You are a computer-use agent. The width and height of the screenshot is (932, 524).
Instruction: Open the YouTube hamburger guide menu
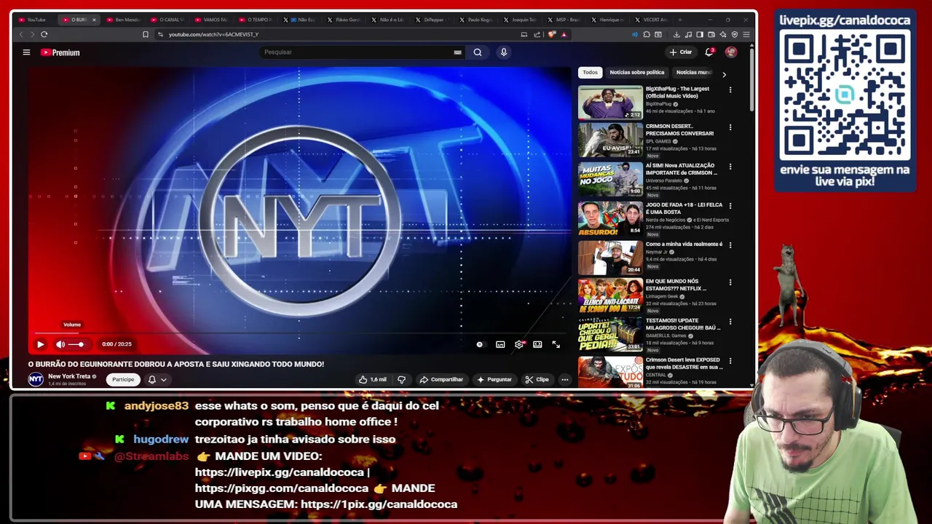pos(26,52)
